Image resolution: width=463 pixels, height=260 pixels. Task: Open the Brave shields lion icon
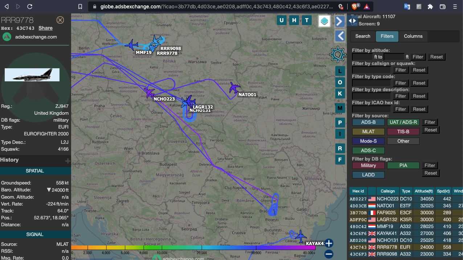(355, 6)
